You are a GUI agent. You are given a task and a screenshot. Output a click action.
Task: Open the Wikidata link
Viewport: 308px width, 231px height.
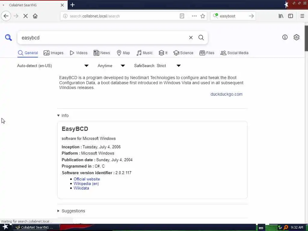click(81, 188)
